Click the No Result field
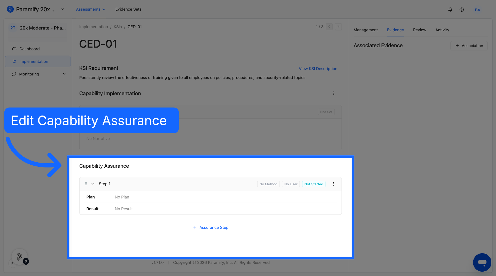The width and height of the screenshot is (496, 276). (x=124, y=209)
